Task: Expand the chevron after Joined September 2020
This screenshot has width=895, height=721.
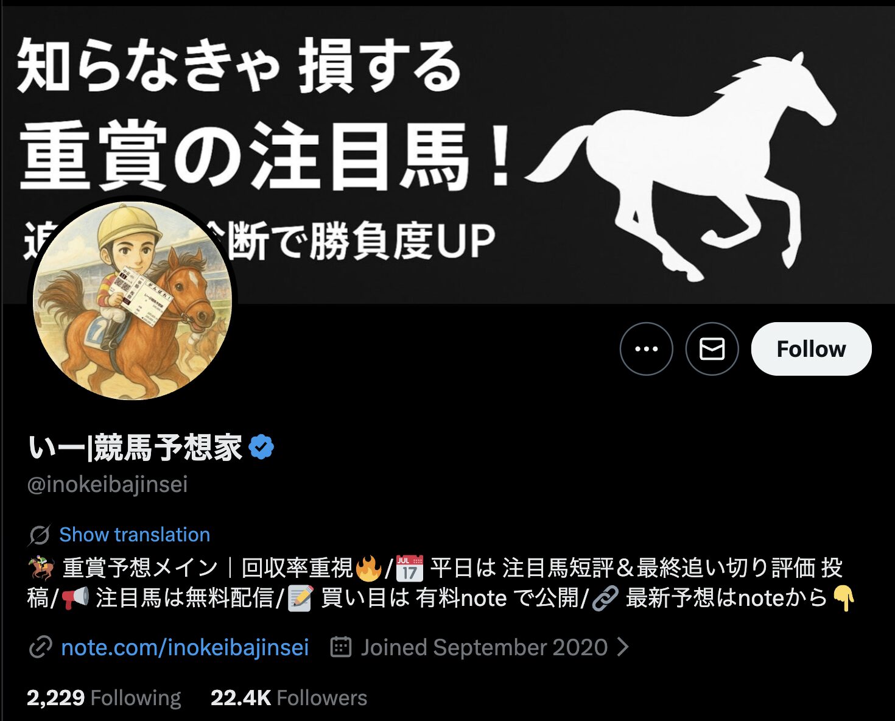Action: pyautogui.click(x=622, y=647)
